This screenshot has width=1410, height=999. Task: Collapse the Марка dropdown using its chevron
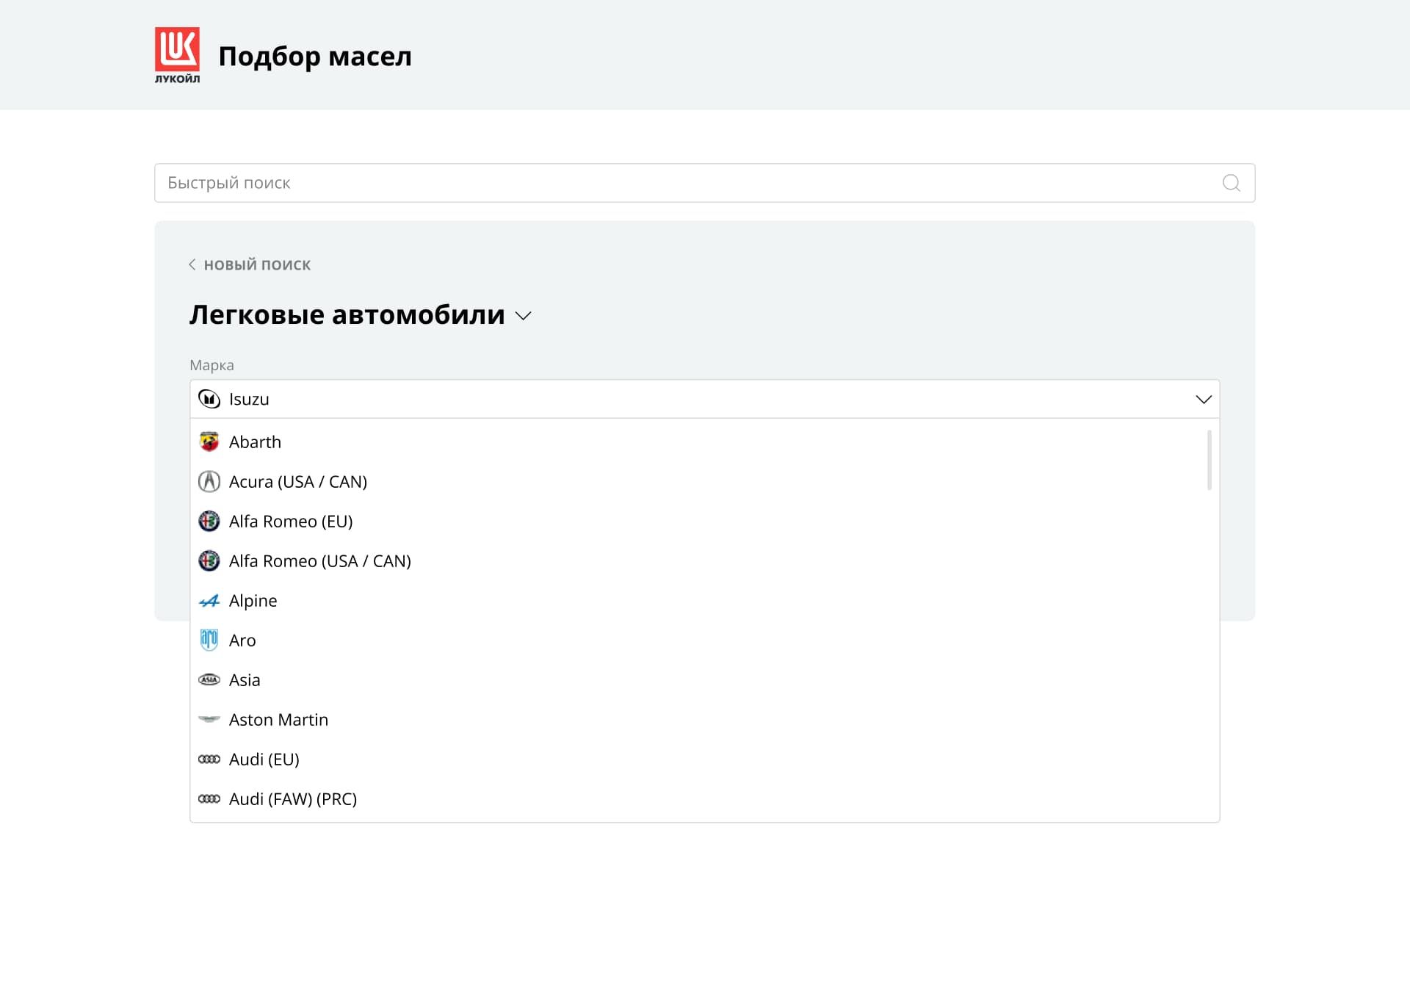point(1203,400)
